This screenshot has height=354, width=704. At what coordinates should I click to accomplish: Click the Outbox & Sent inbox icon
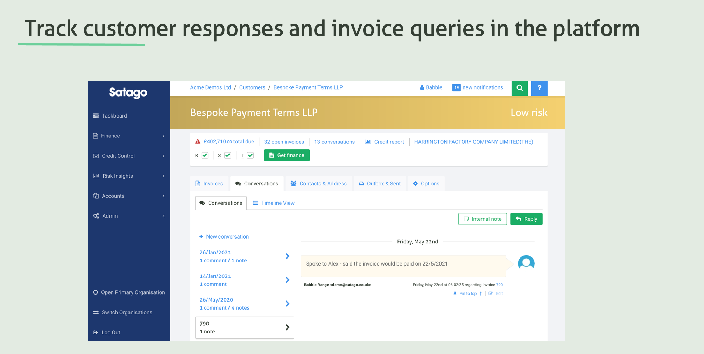(x=361, y=184)
